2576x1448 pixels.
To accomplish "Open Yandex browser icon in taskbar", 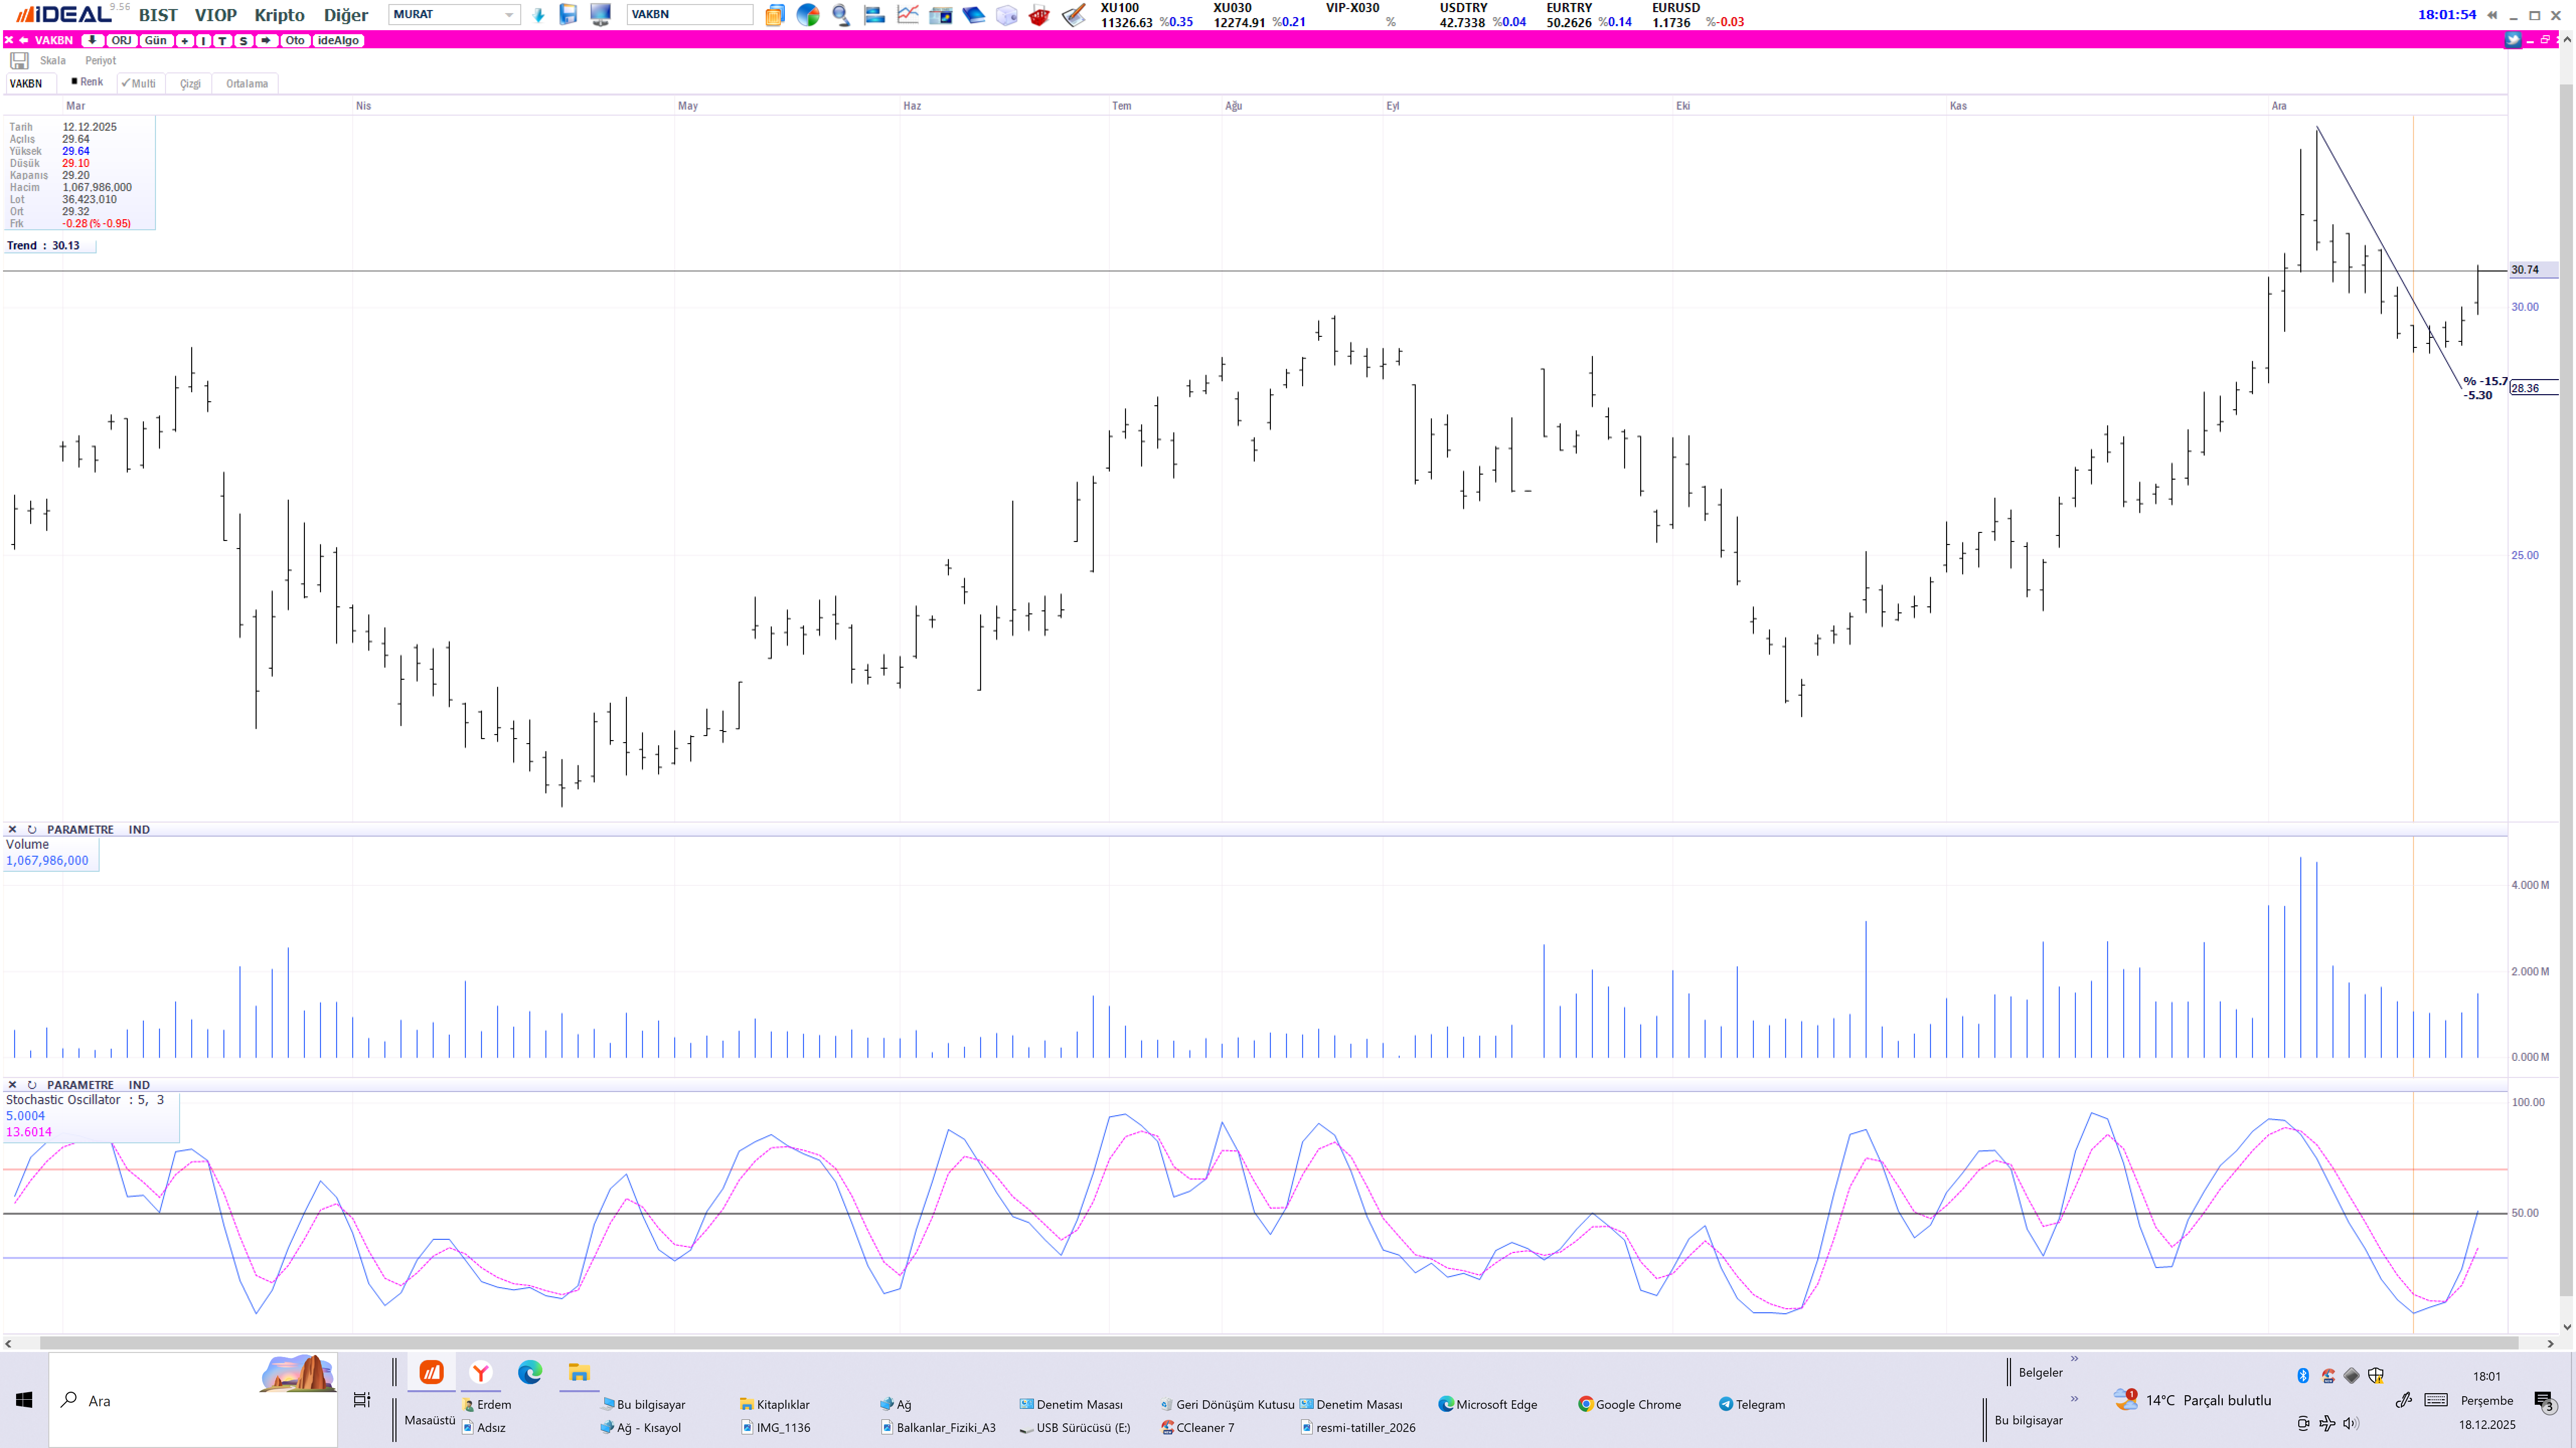I will tap(481, 1372).
